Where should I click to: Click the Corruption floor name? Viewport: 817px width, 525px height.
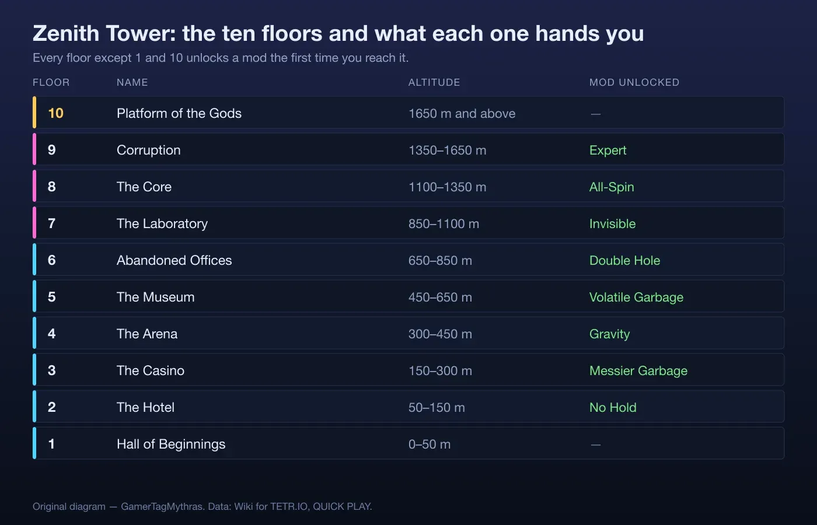point(149,150)
